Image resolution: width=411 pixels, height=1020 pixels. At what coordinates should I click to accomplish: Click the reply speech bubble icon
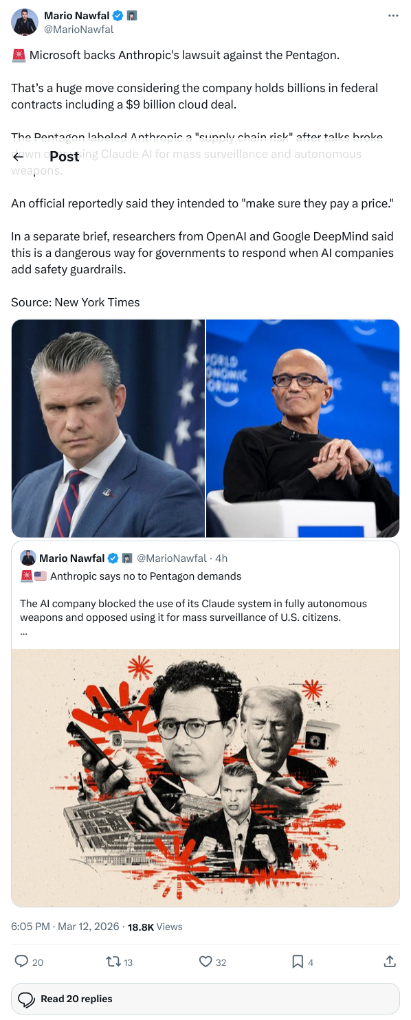(x=21, y=962)
